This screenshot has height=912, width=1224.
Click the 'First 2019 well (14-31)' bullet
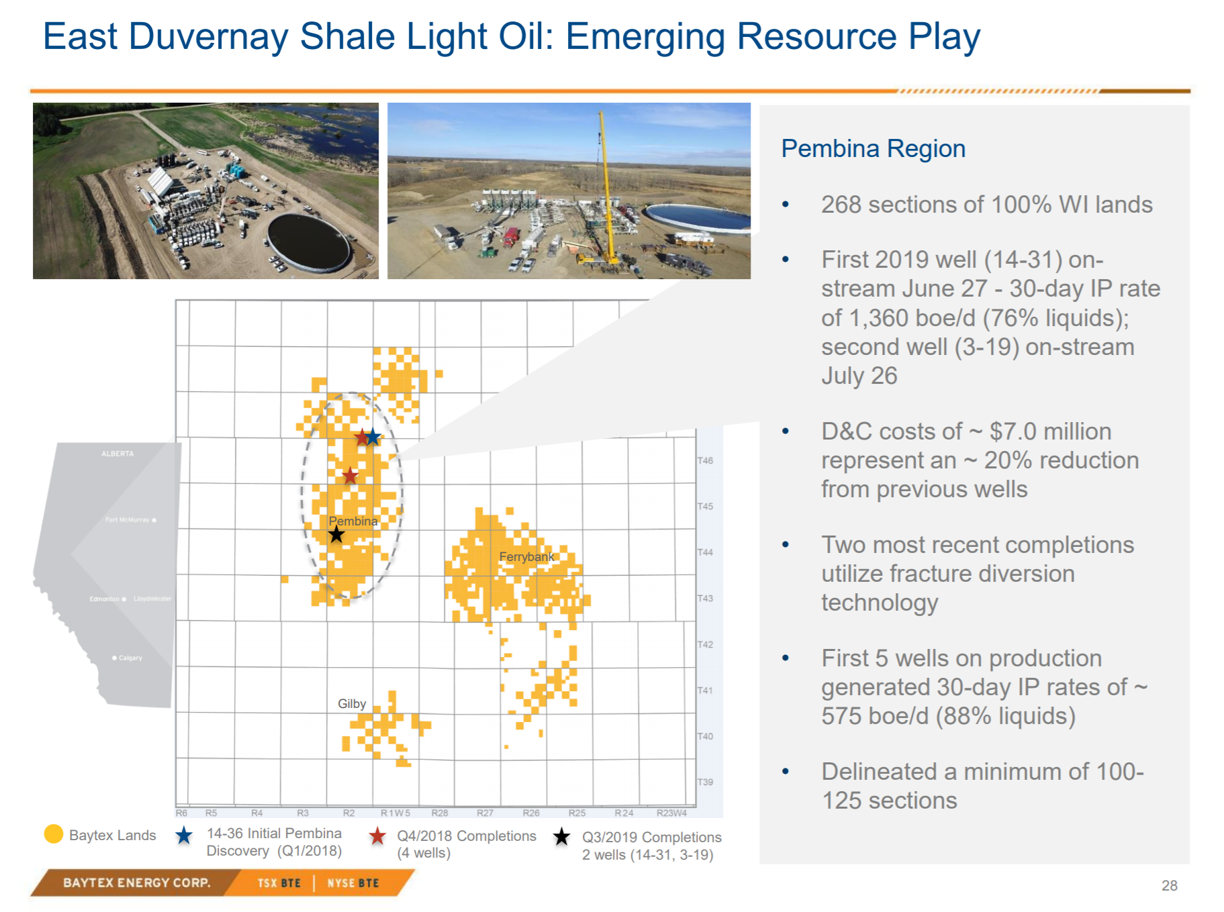tap(990, 317)
